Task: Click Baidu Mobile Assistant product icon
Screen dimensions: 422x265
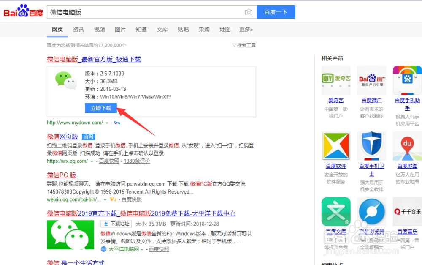Action: tap(407, 80)
